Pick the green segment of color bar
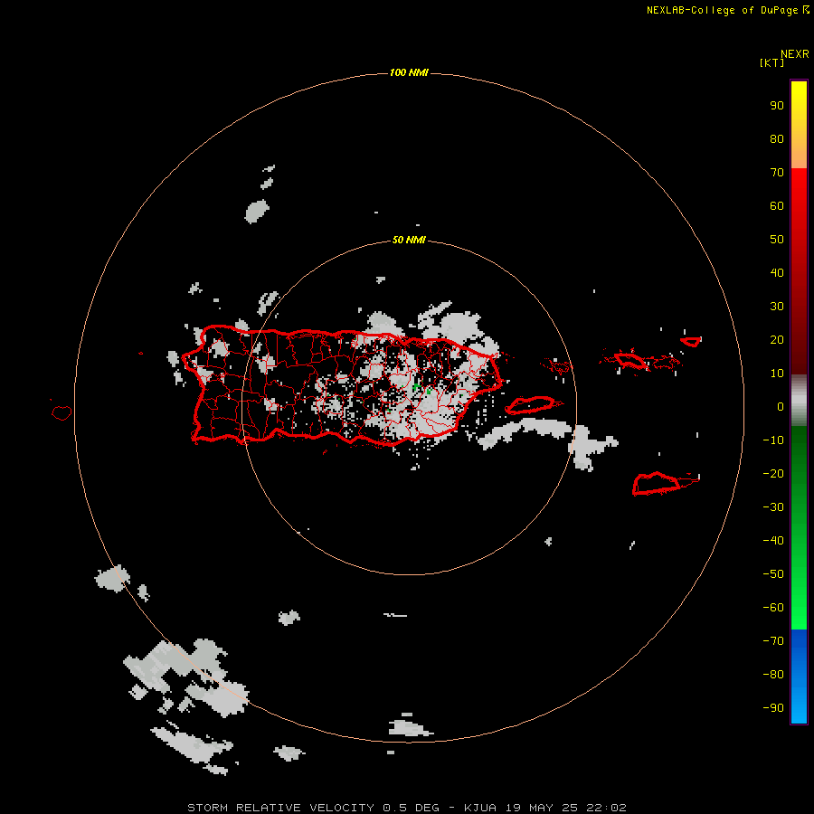Viewport: 814px width, 814px height. tap(799, 528)
